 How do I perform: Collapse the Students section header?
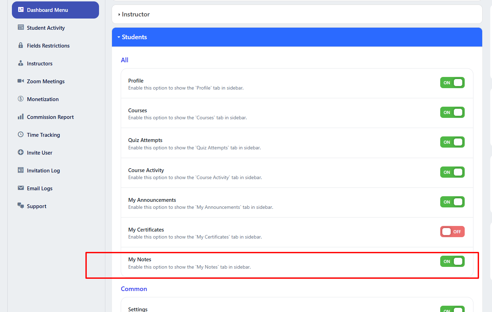134,37
